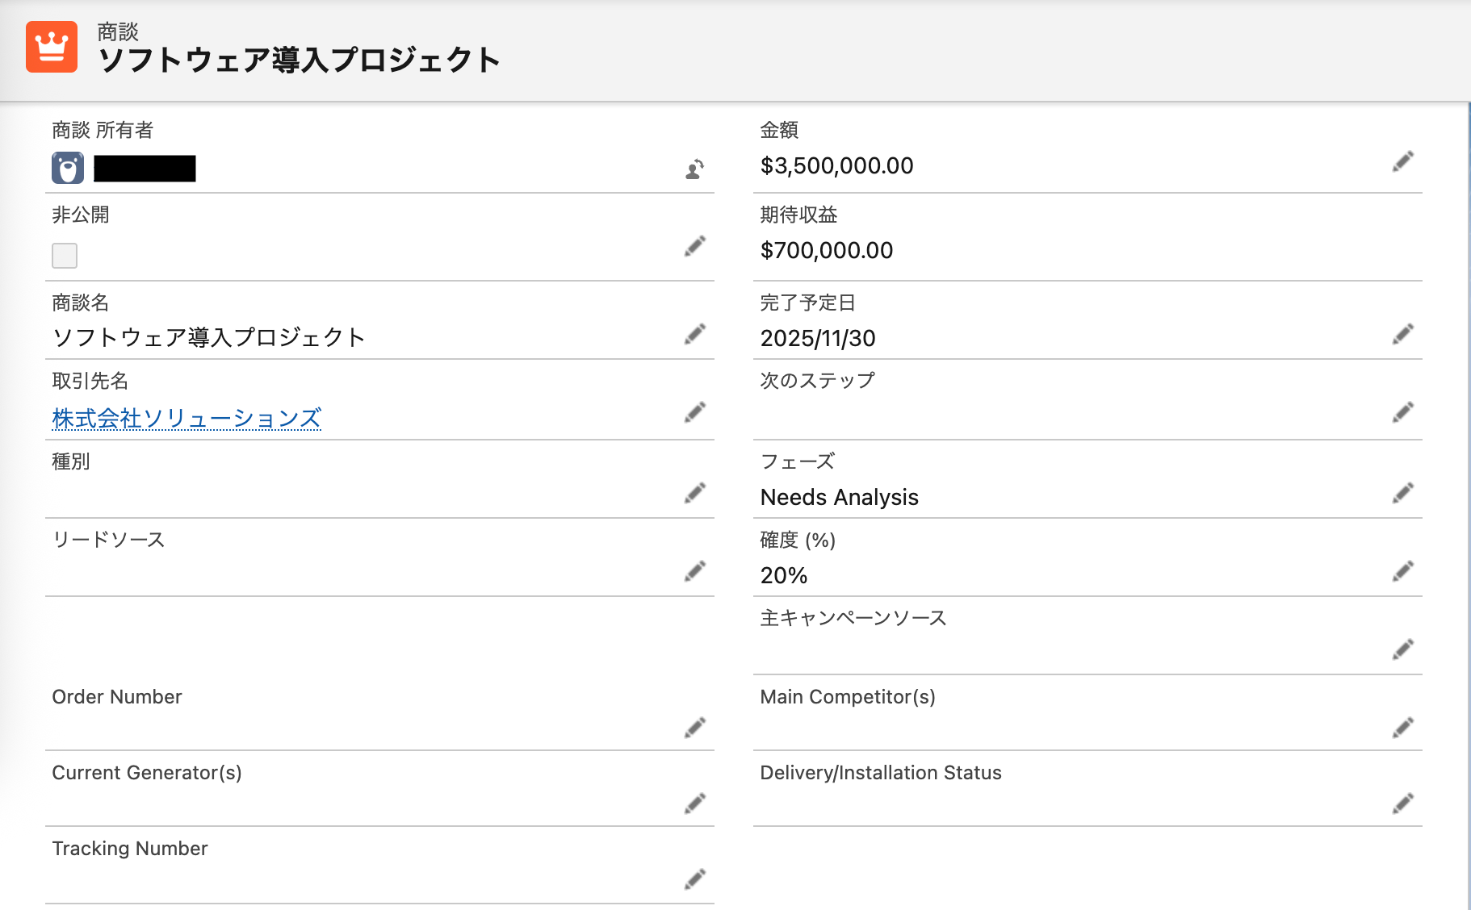Click the change owner icon
1471x910 pixels.
[x=694, y=169]
